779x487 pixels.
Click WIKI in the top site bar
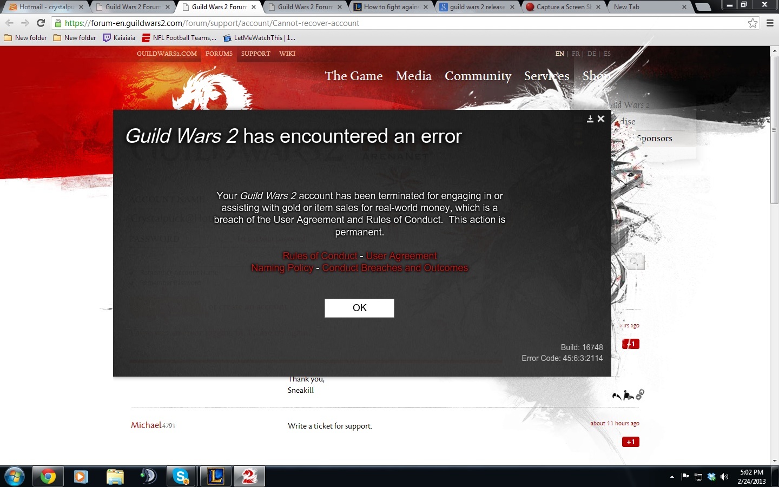pyautogui.click(x=287, y=54)
